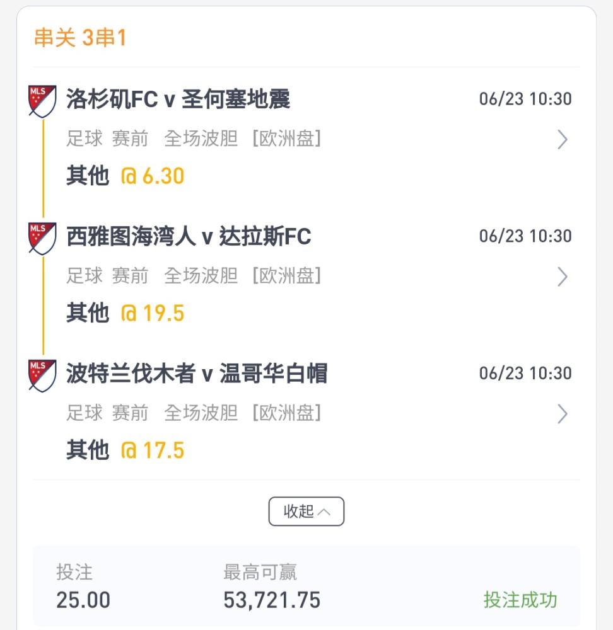Click the 25.00 stake amount
613x630 pixels.
83,600
